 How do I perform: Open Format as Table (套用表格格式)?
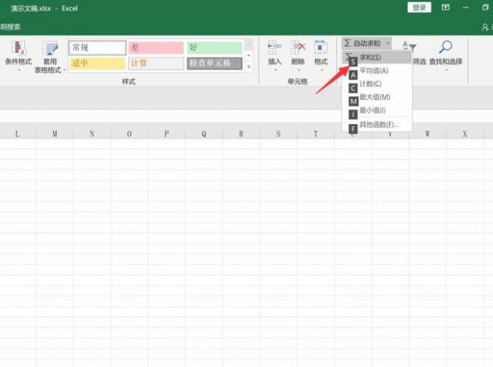pos(49,58)
